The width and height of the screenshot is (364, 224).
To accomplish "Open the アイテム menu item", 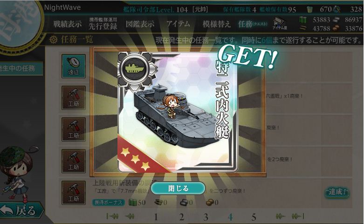I will [x=178, y=24].
